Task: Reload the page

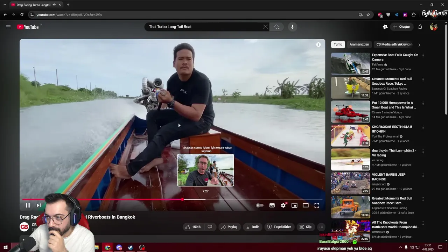Action: click(22, 15)
